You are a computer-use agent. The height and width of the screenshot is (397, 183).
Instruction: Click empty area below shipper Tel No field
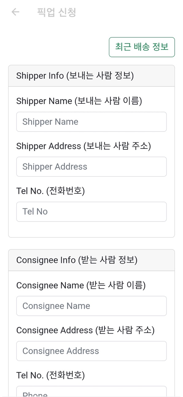click(x=91, y=229)
